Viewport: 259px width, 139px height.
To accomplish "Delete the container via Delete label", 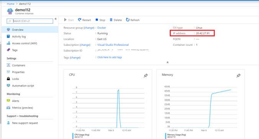I will click(118, 20).
